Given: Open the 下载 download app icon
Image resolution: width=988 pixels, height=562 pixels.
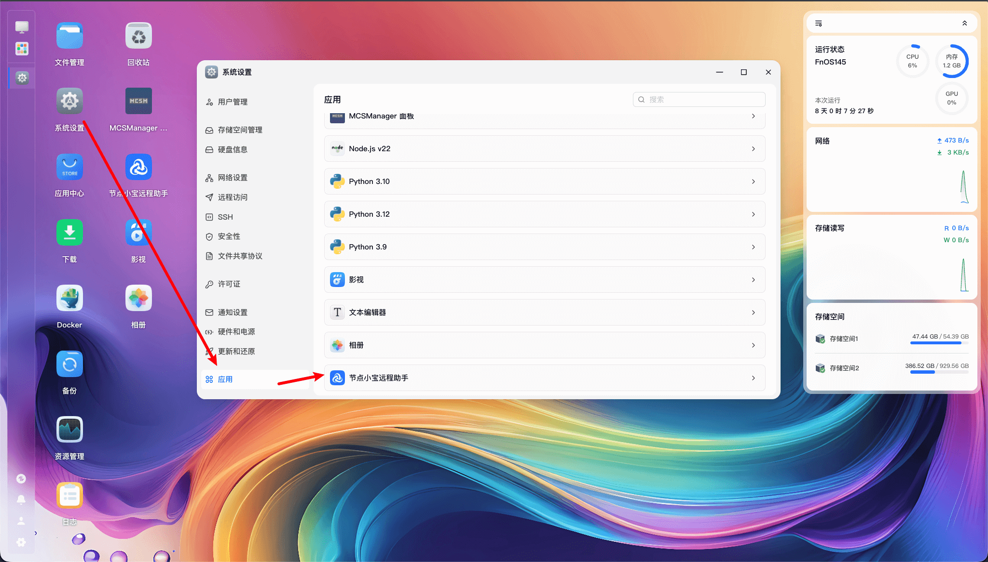Looking at the screenshot, I should coord(69,233).
